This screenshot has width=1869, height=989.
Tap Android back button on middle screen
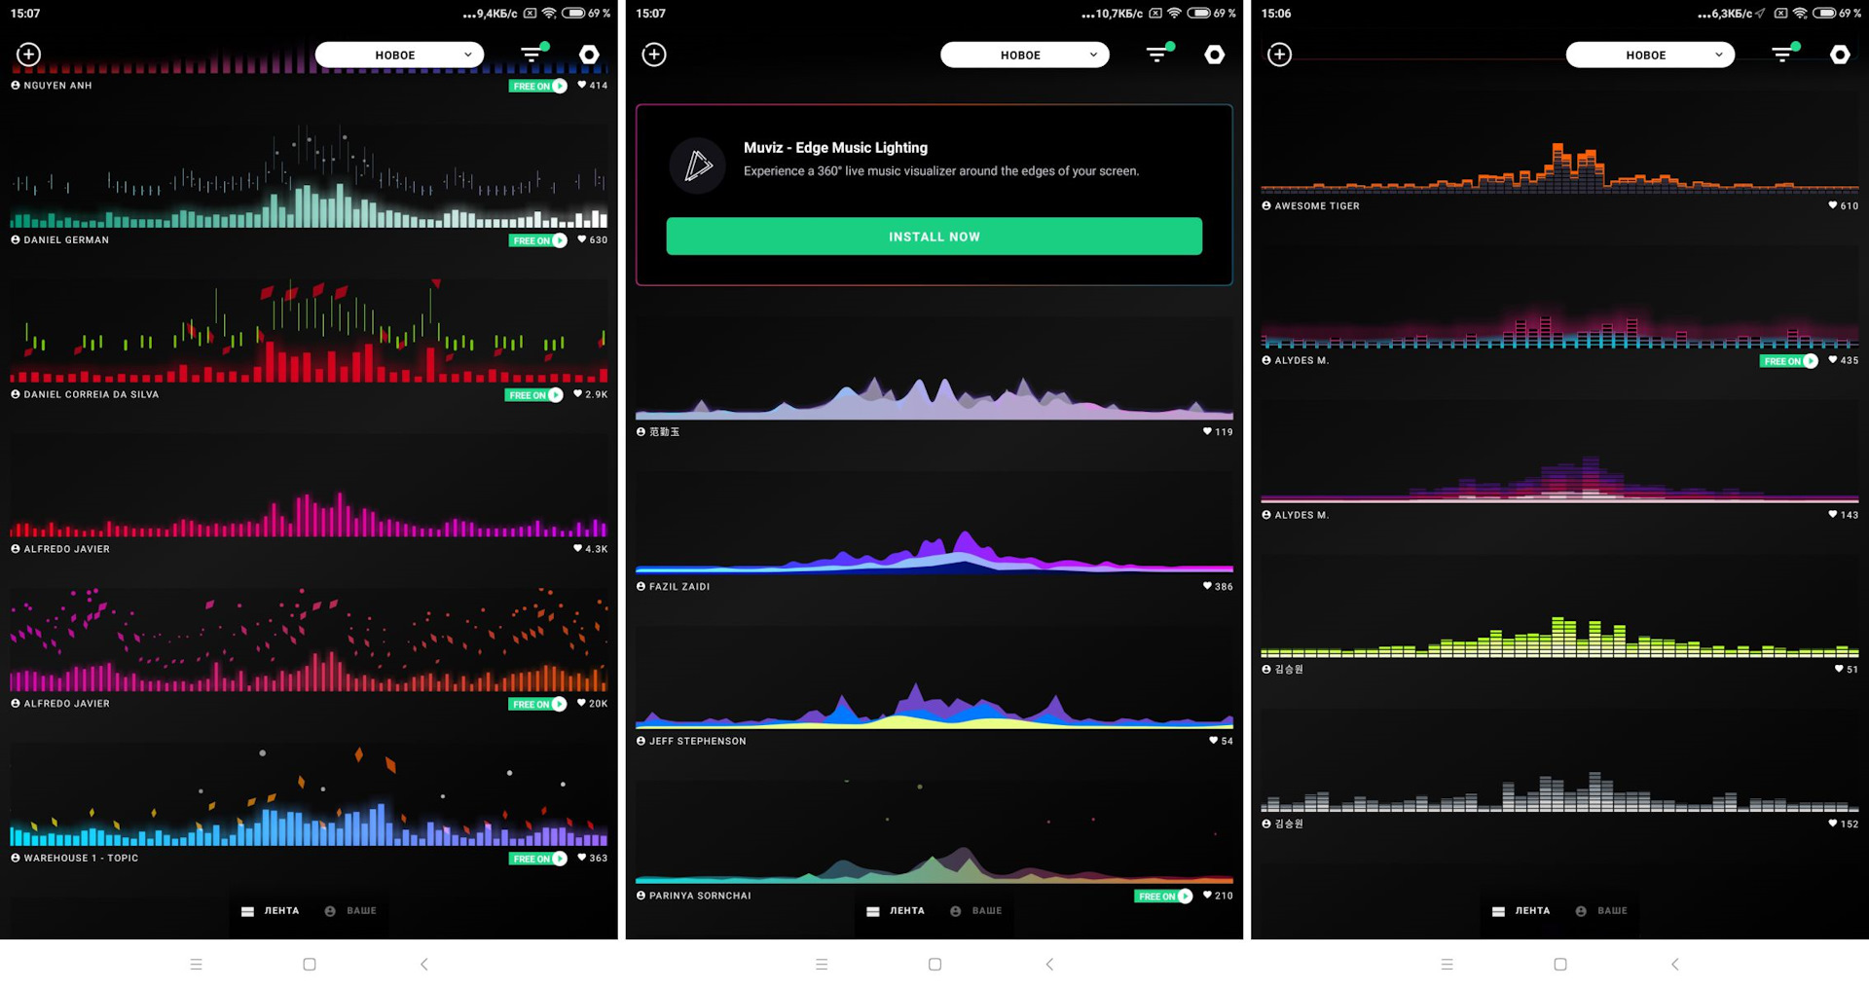[1049, 965]
